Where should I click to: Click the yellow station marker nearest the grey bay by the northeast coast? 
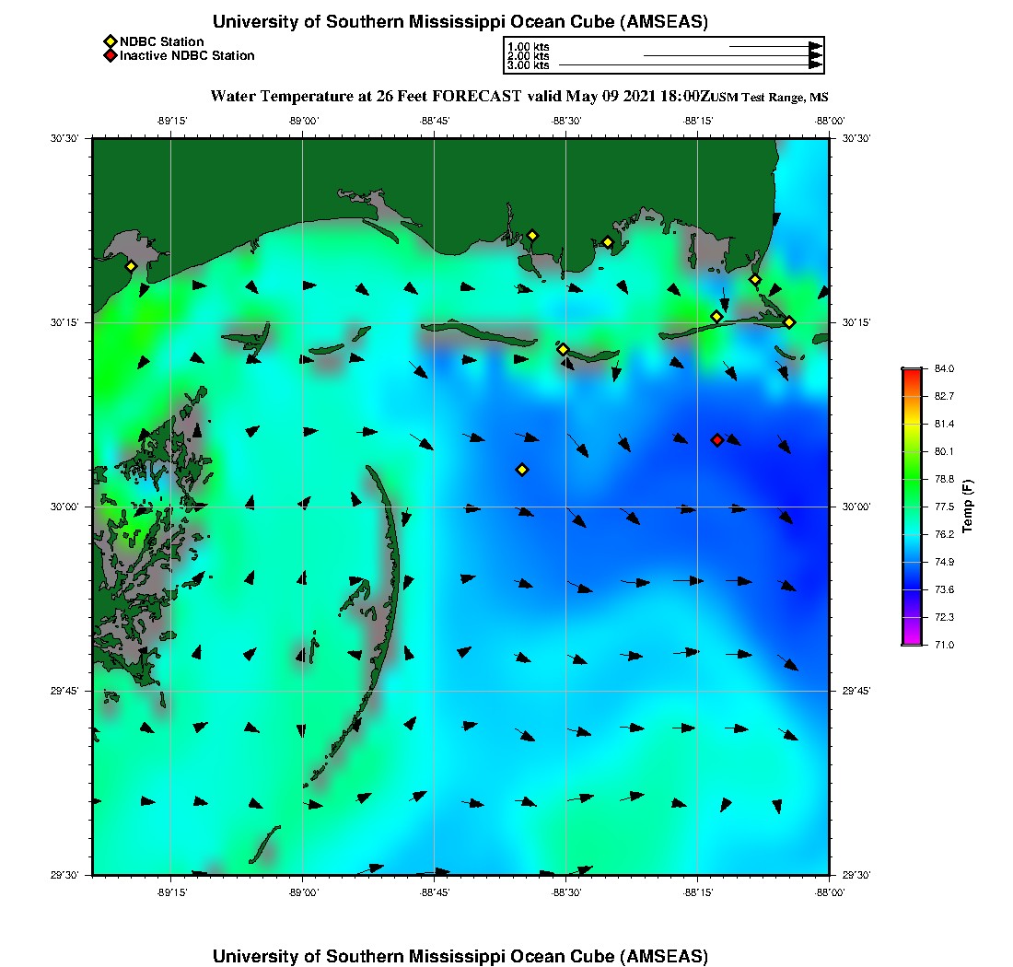click(755, 280)
